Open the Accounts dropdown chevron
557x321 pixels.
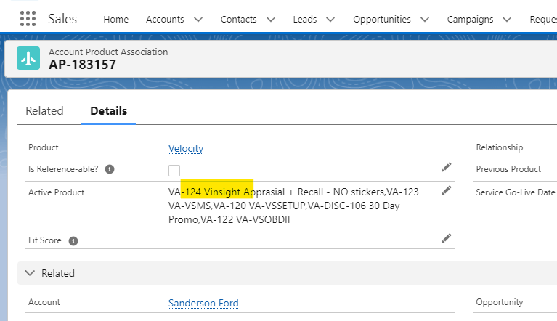click(198, 20)
